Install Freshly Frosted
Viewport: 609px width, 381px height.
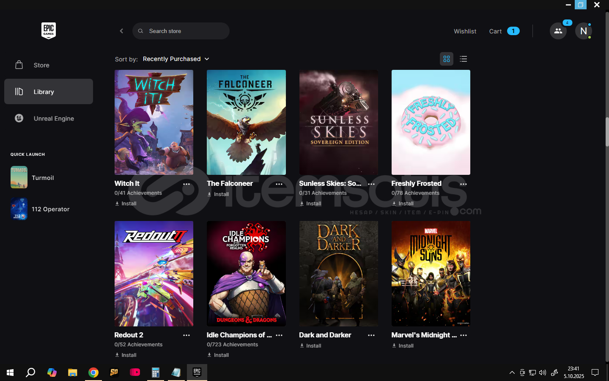tap(403, 204)
